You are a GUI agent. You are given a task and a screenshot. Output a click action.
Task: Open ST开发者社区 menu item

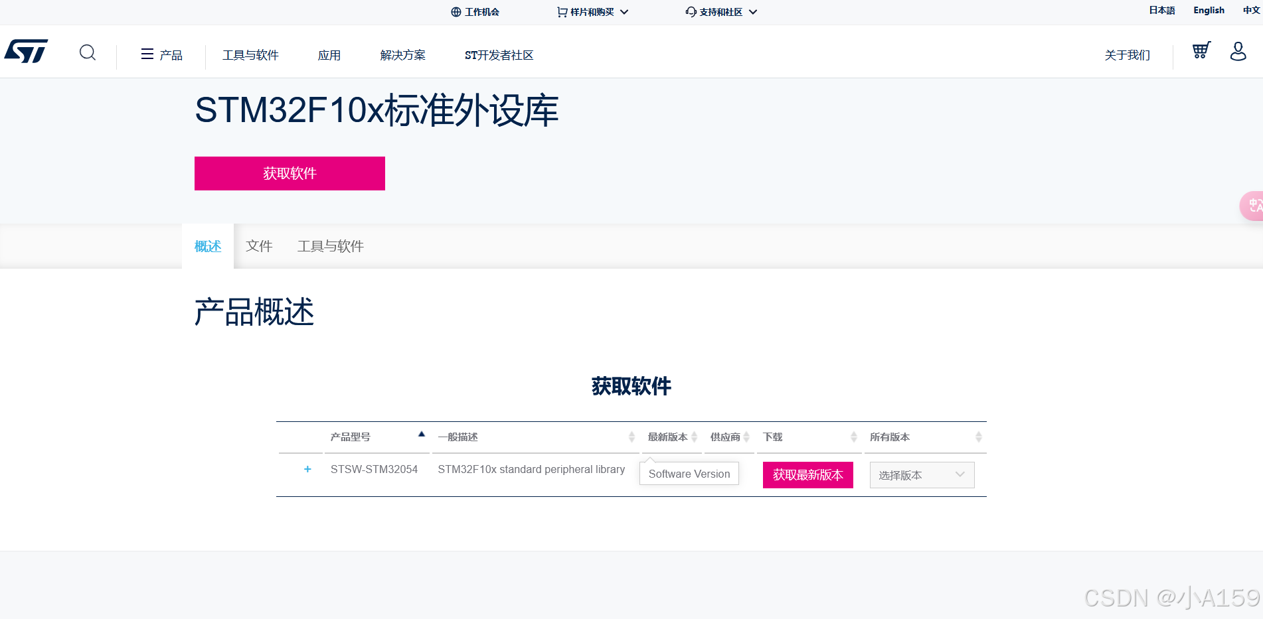point(499,55)
